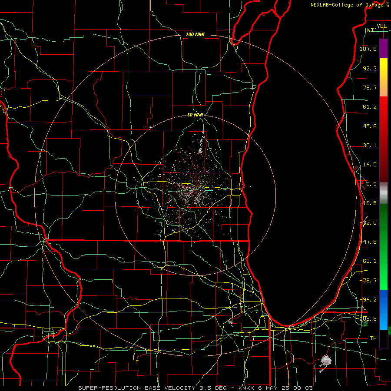Viewport: 391px width, 391px height.
Task: Select the -109.8 legend value
Action: [x=368, y=319]
